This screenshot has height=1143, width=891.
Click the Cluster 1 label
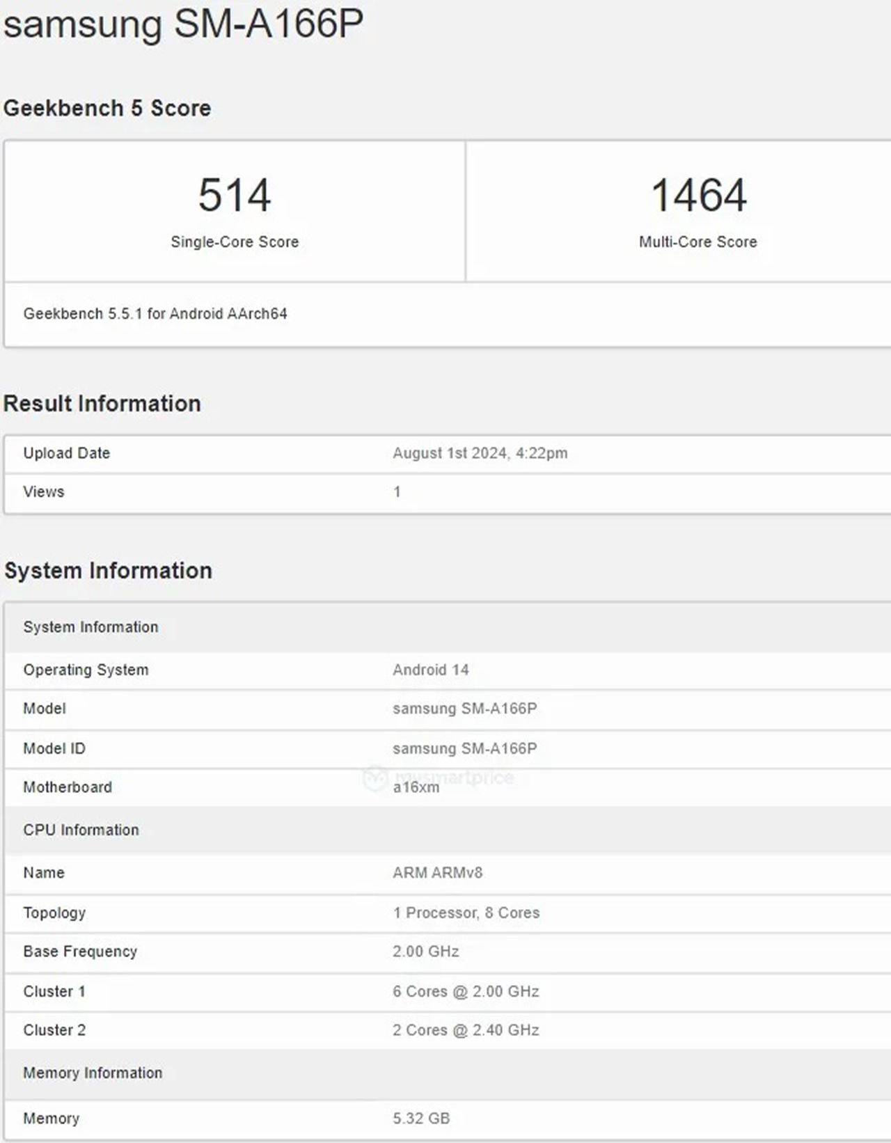click(x=54, y=991)
